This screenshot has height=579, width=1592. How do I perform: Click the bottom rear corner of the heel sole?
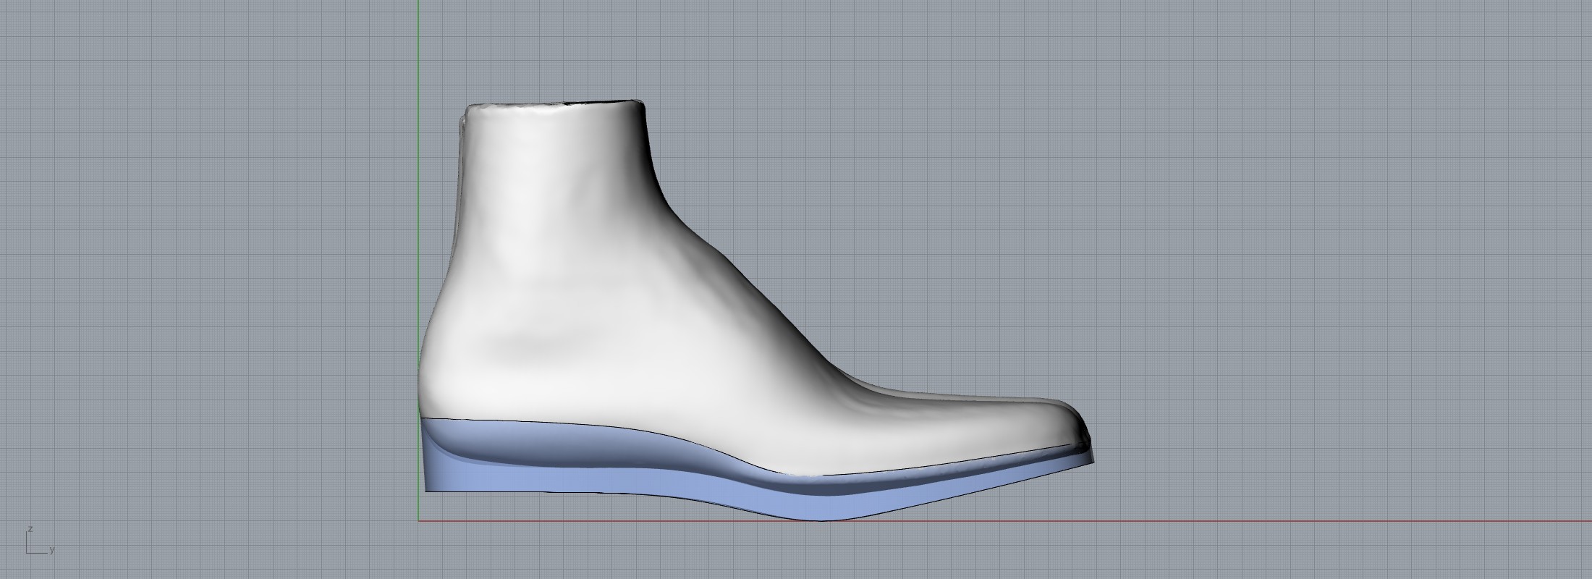[x=427, y=491]
